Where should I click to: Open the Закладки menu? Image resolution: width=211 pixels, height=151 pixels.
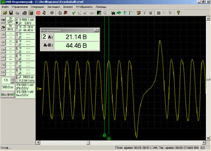point(54,7)
